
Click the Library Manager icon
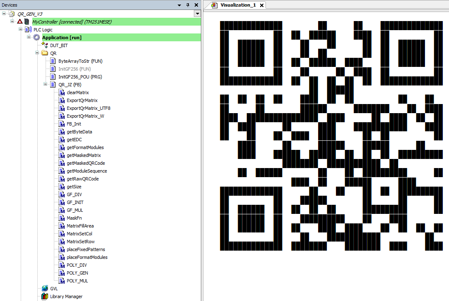45,296
